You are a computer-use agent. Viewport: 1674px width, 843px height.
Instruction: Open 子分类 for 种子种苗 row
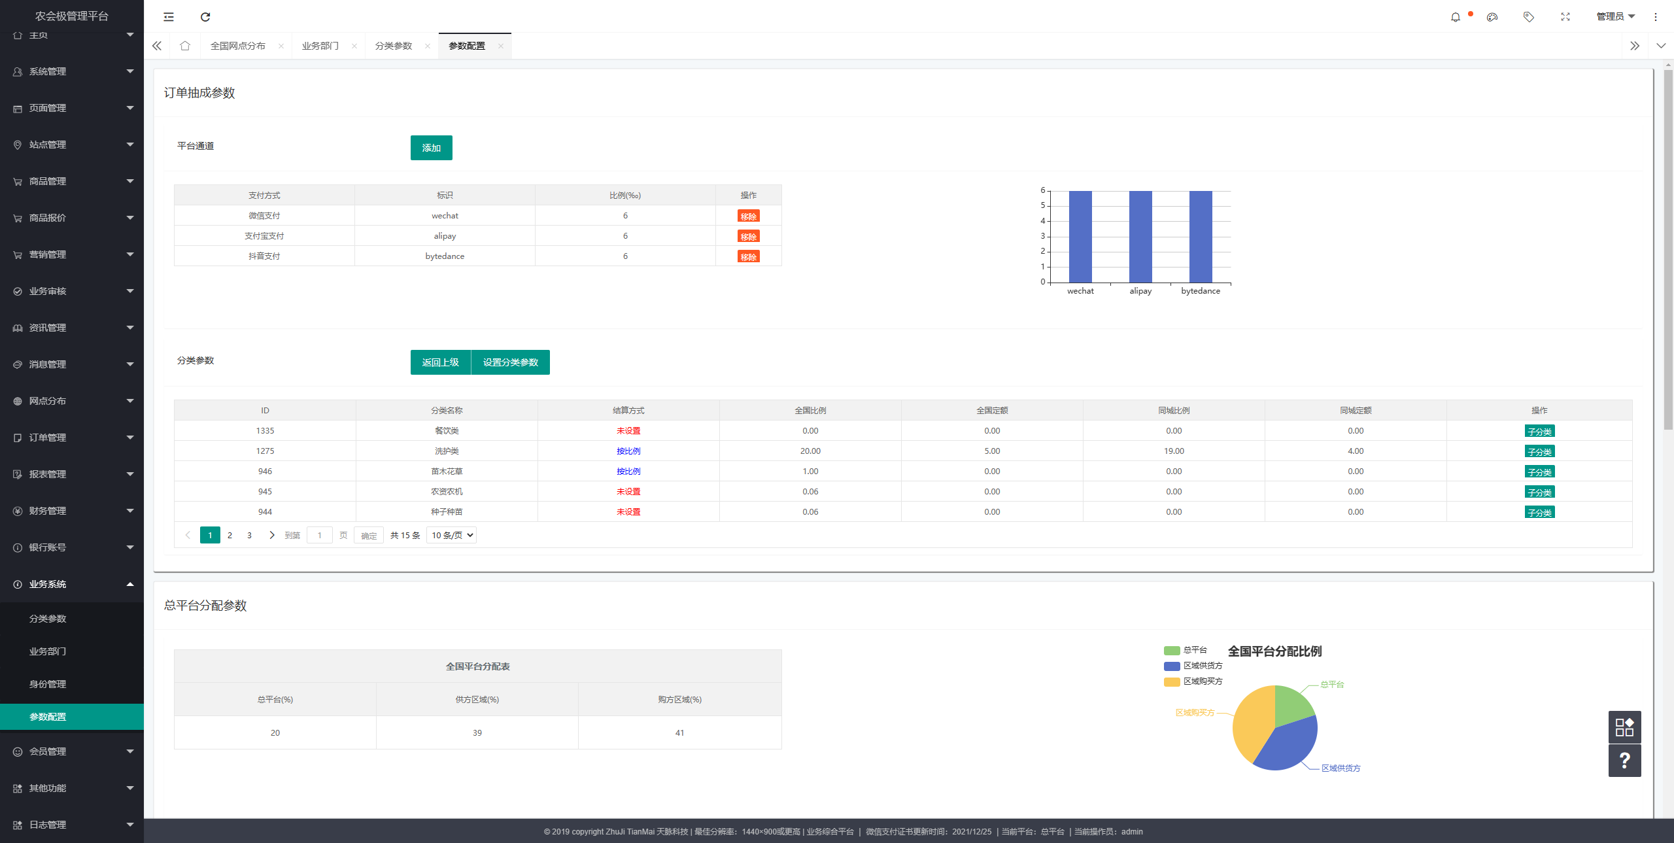[x=1539, y=513]
